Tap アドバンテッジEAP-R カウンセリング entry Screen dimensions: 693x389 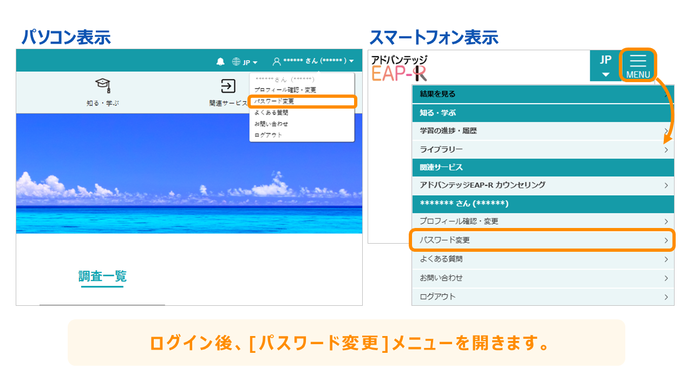tap(543, 185)
